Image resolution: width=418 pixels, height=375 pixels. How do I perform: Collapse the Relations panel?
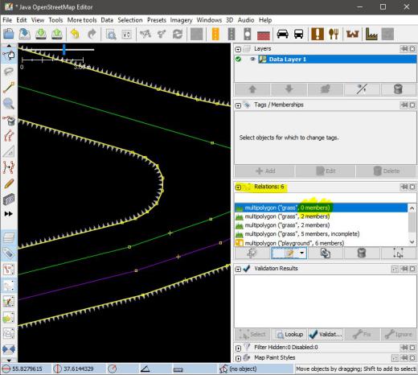[x=238, y=187]
